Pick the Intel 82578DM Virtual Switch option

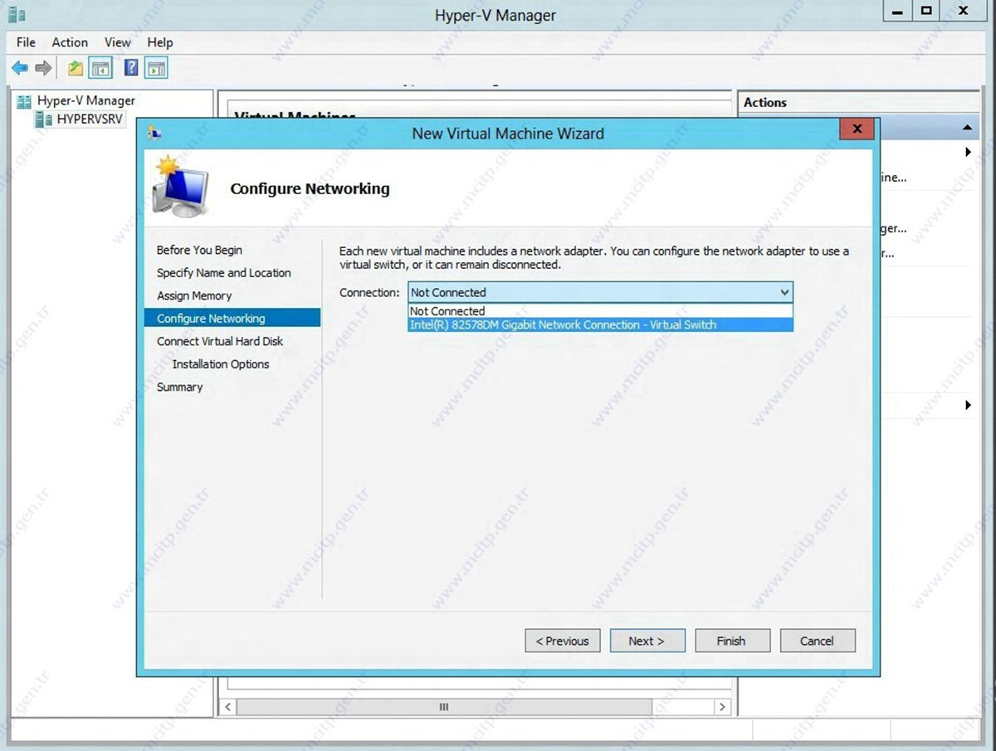(600, 324)
